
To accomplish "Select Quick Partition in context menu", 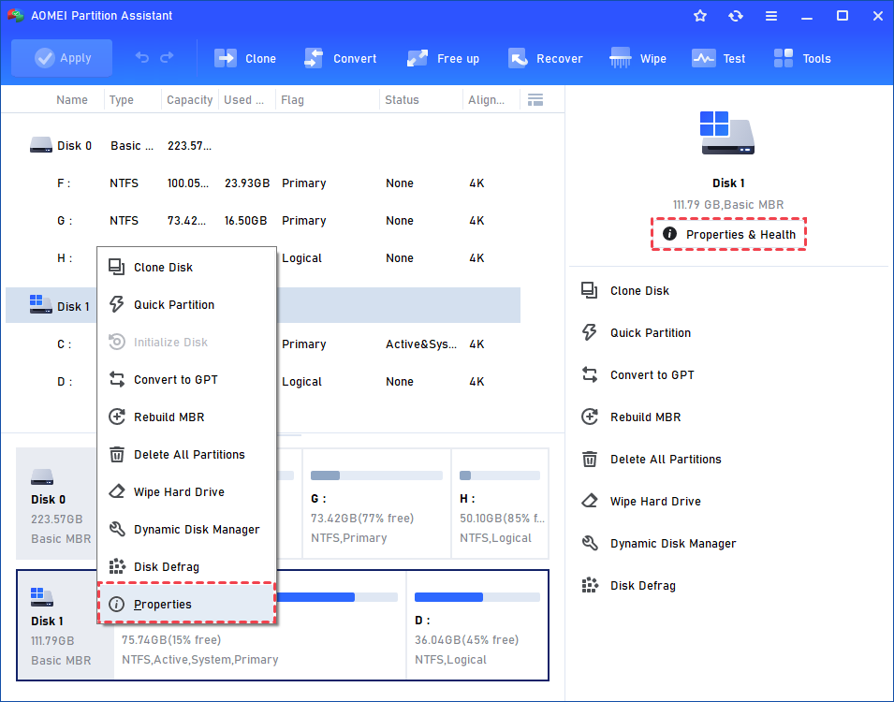I will (x=187, y=304).
